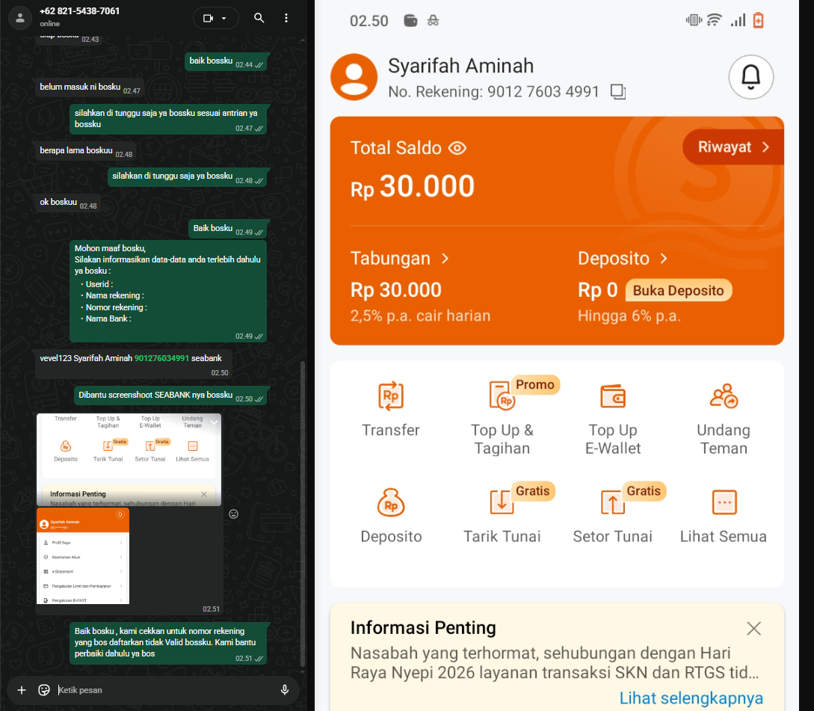
Task: Open Undang Teman icon
Action: pyautogui.click(x=724, y=396)
